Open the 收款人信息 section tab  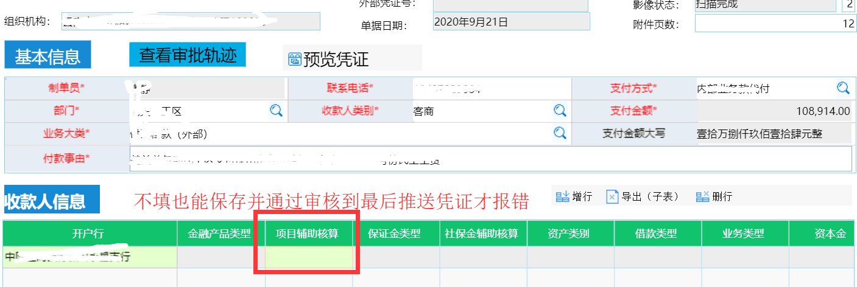click(x=51, y=201)
